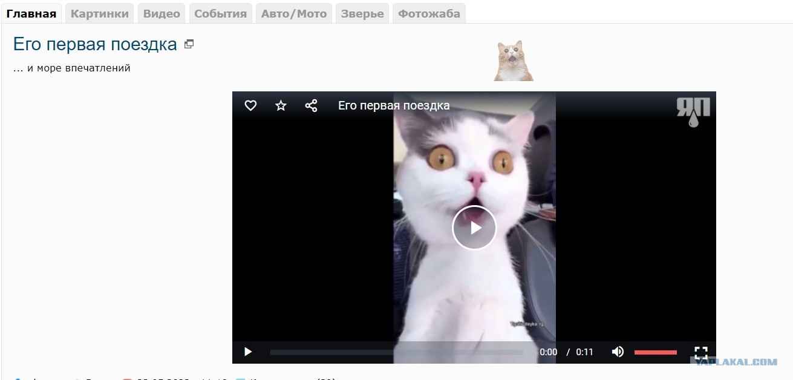Select the События tab
793x380 pixels.
pos(221,13)
